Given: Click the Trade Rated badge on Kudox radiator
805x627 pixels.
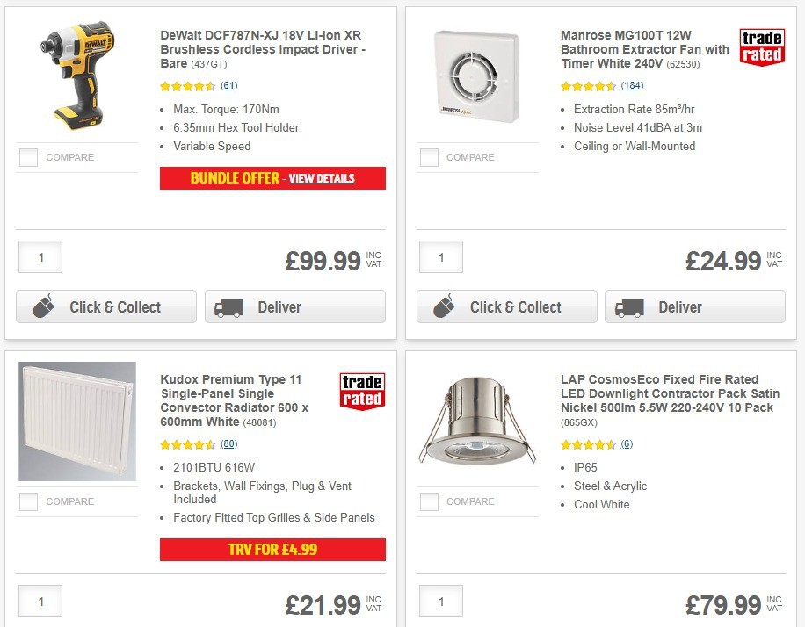Looking at the screenshot, I should (x=361, y=390).
